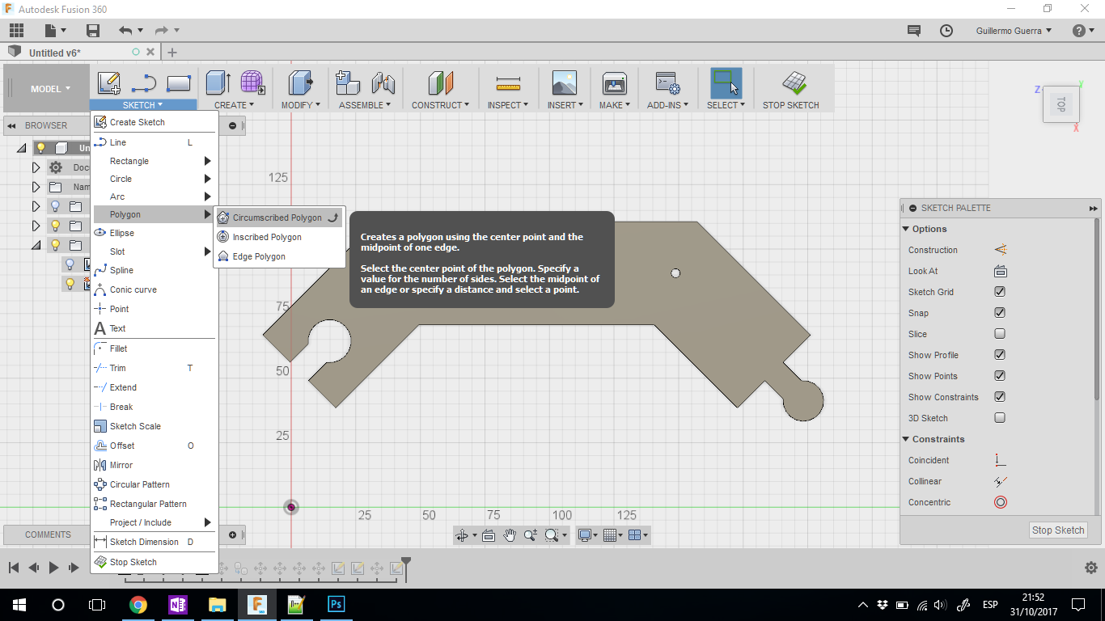Image resolution: width=1105 pixels, height=621 pixels.
Task: Open Photoshop from the Windows taskbar
Action: 336,604
